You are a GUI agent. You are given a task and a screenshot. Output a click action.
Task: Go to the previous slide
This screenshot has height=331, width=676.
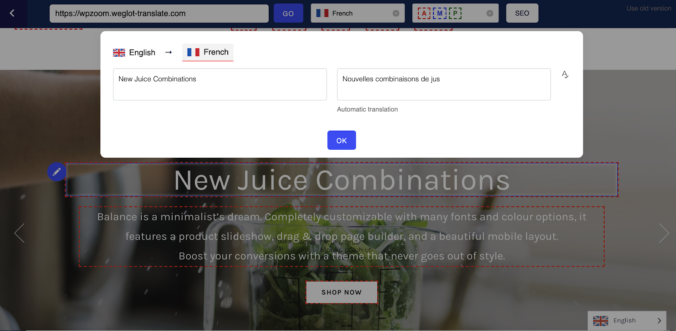click(x=19, y=233)
